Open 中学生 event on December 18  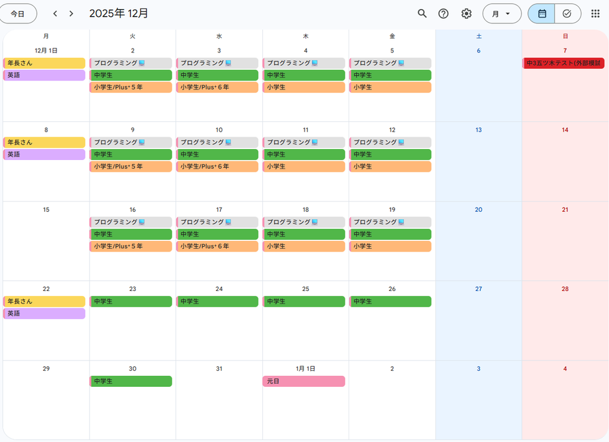(x=304, y=234)
